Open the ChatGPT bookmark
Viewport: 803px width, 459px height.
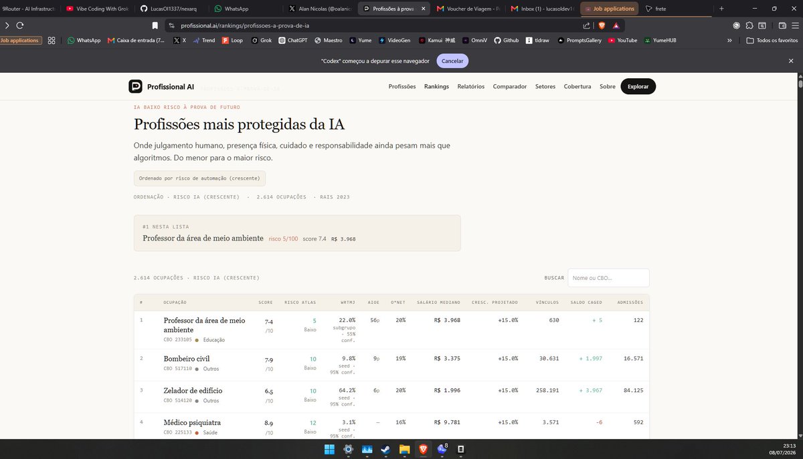tap(292, 40)
